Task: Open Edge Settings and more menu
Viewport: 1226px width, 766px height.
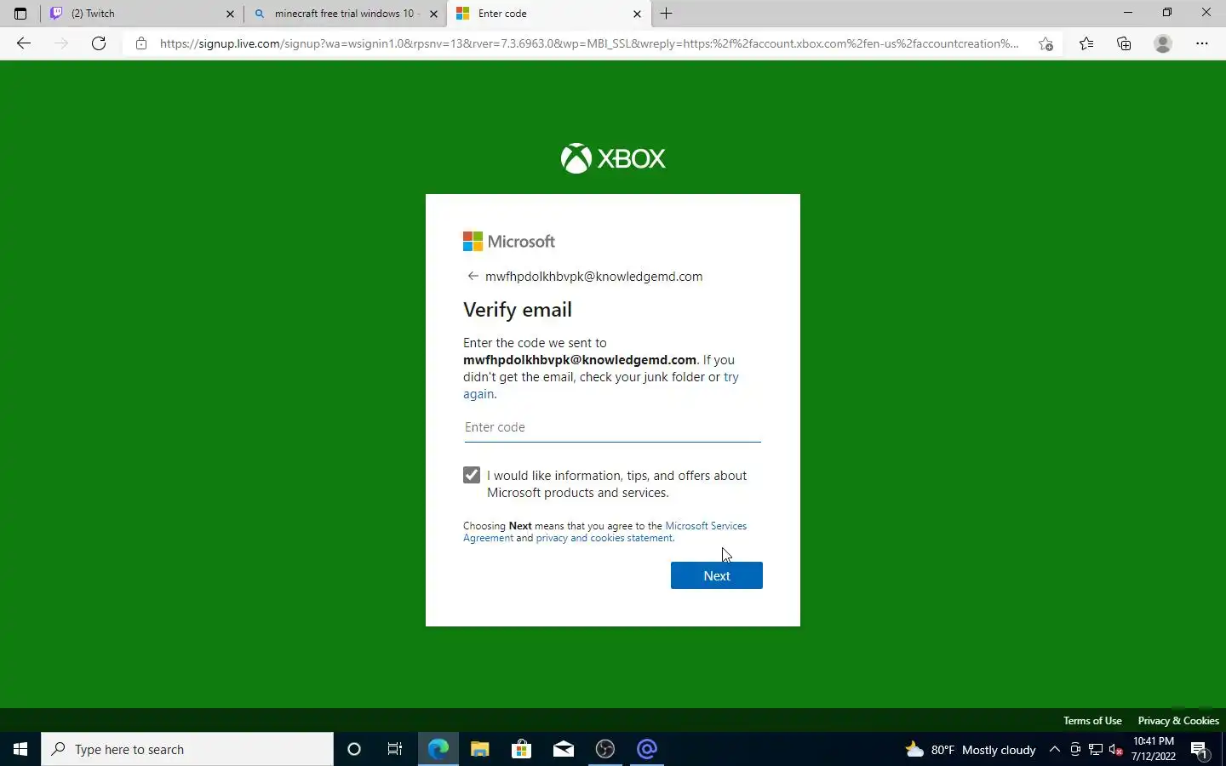Action: 1202,43
